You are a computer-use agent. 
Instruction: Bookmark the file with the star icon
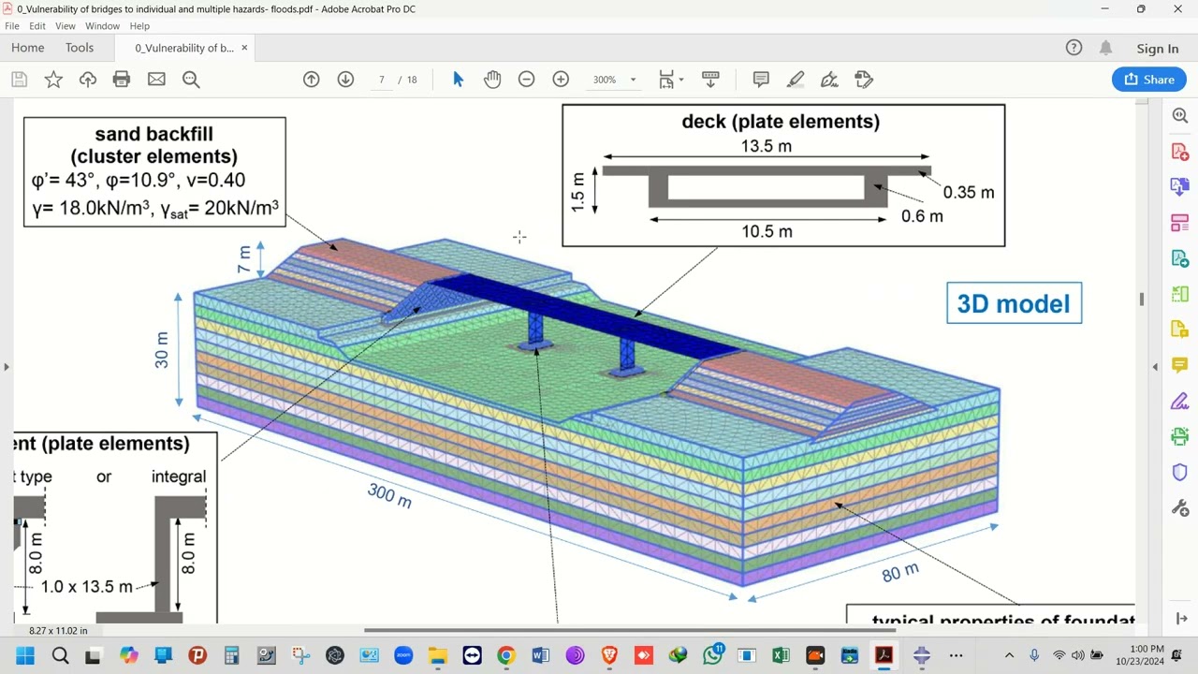[x=53, y=80]
